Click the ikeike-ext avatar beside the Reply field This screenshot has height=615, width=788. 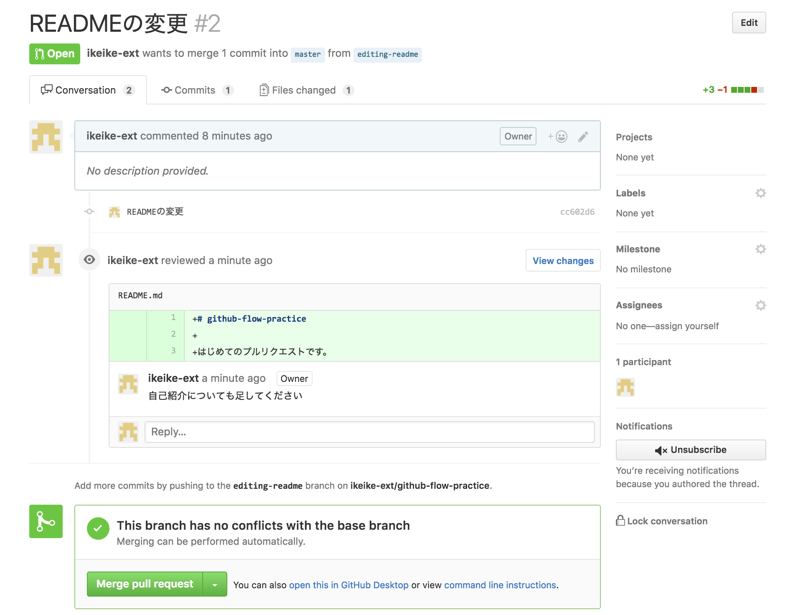(x=128, y=432)
